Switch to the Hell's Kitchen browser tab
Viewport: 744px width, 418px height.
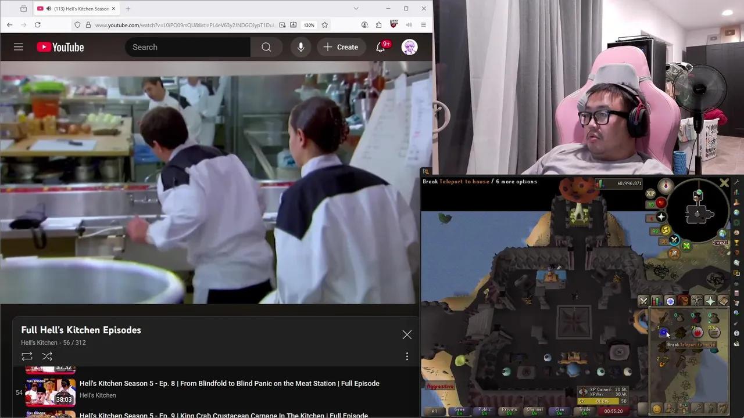click(76, 9)
